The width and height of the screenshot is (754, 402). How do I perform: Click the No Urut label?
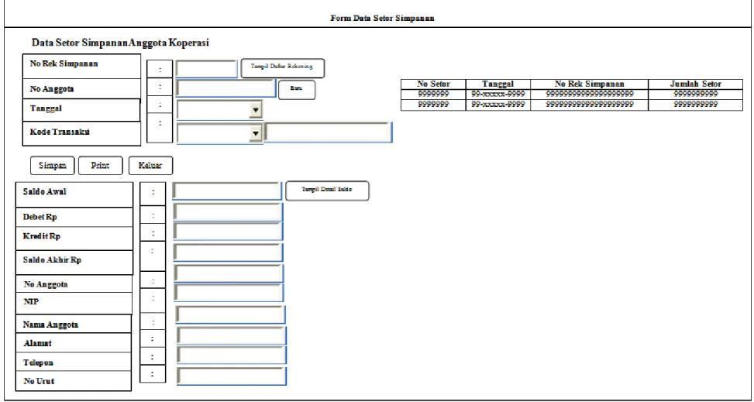39,381
